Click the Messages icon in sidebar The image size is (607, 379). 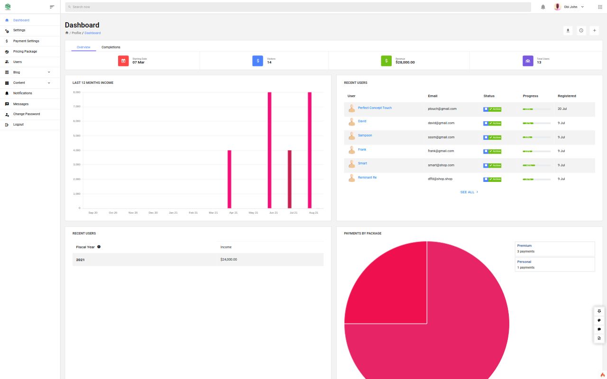tap(7, 104)
